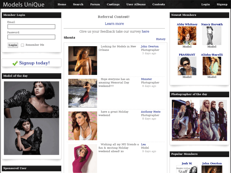Open PRASHANT's member photo

(x=187, y=66)
